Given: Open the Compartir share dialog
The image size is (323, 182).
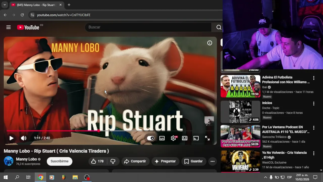Looking at the screenshot, I should point(135,161).
